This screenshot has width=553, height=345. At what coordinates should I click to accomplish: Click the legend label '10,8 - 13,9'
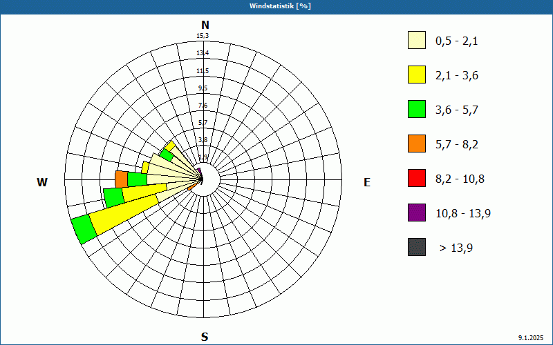(x=463, y=214)
